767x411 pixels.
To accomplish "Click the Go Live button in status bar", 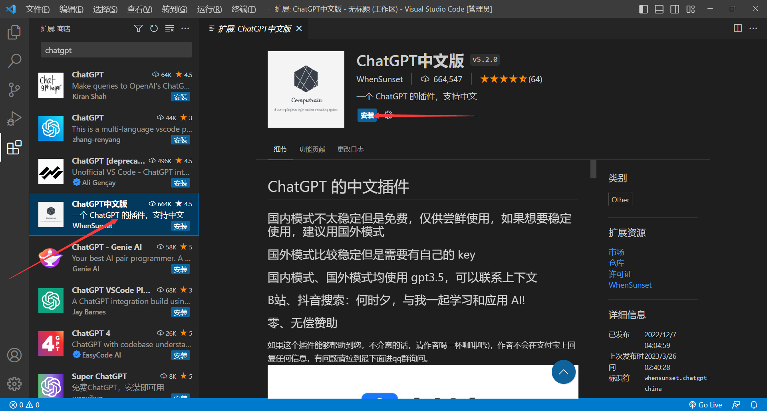I will [x=705, y=405].
